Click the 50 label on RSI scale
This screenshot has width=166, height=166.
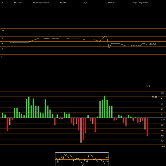[2, 43]
